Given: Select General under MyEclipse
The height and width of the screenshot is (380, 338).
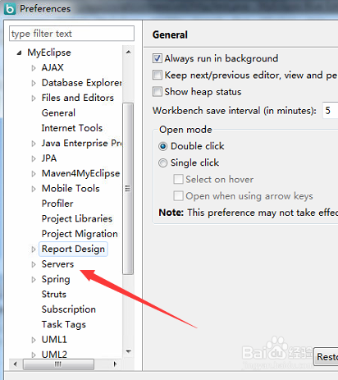Looking at the screenshot, I should pos(58,112).
